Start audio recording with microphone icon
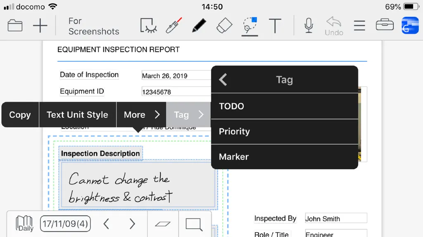 pyautogui.click(x=309, y=26)
